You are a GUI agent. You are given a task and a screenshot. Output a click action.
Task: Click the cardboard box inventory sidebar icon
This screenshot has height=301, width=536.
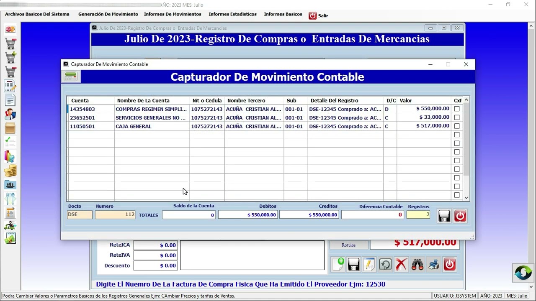pyautogui.click(x=10, y=128)
